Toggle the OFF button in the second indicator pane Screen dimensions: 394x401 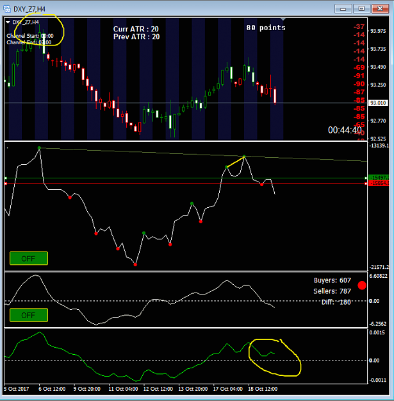point(29,259)
